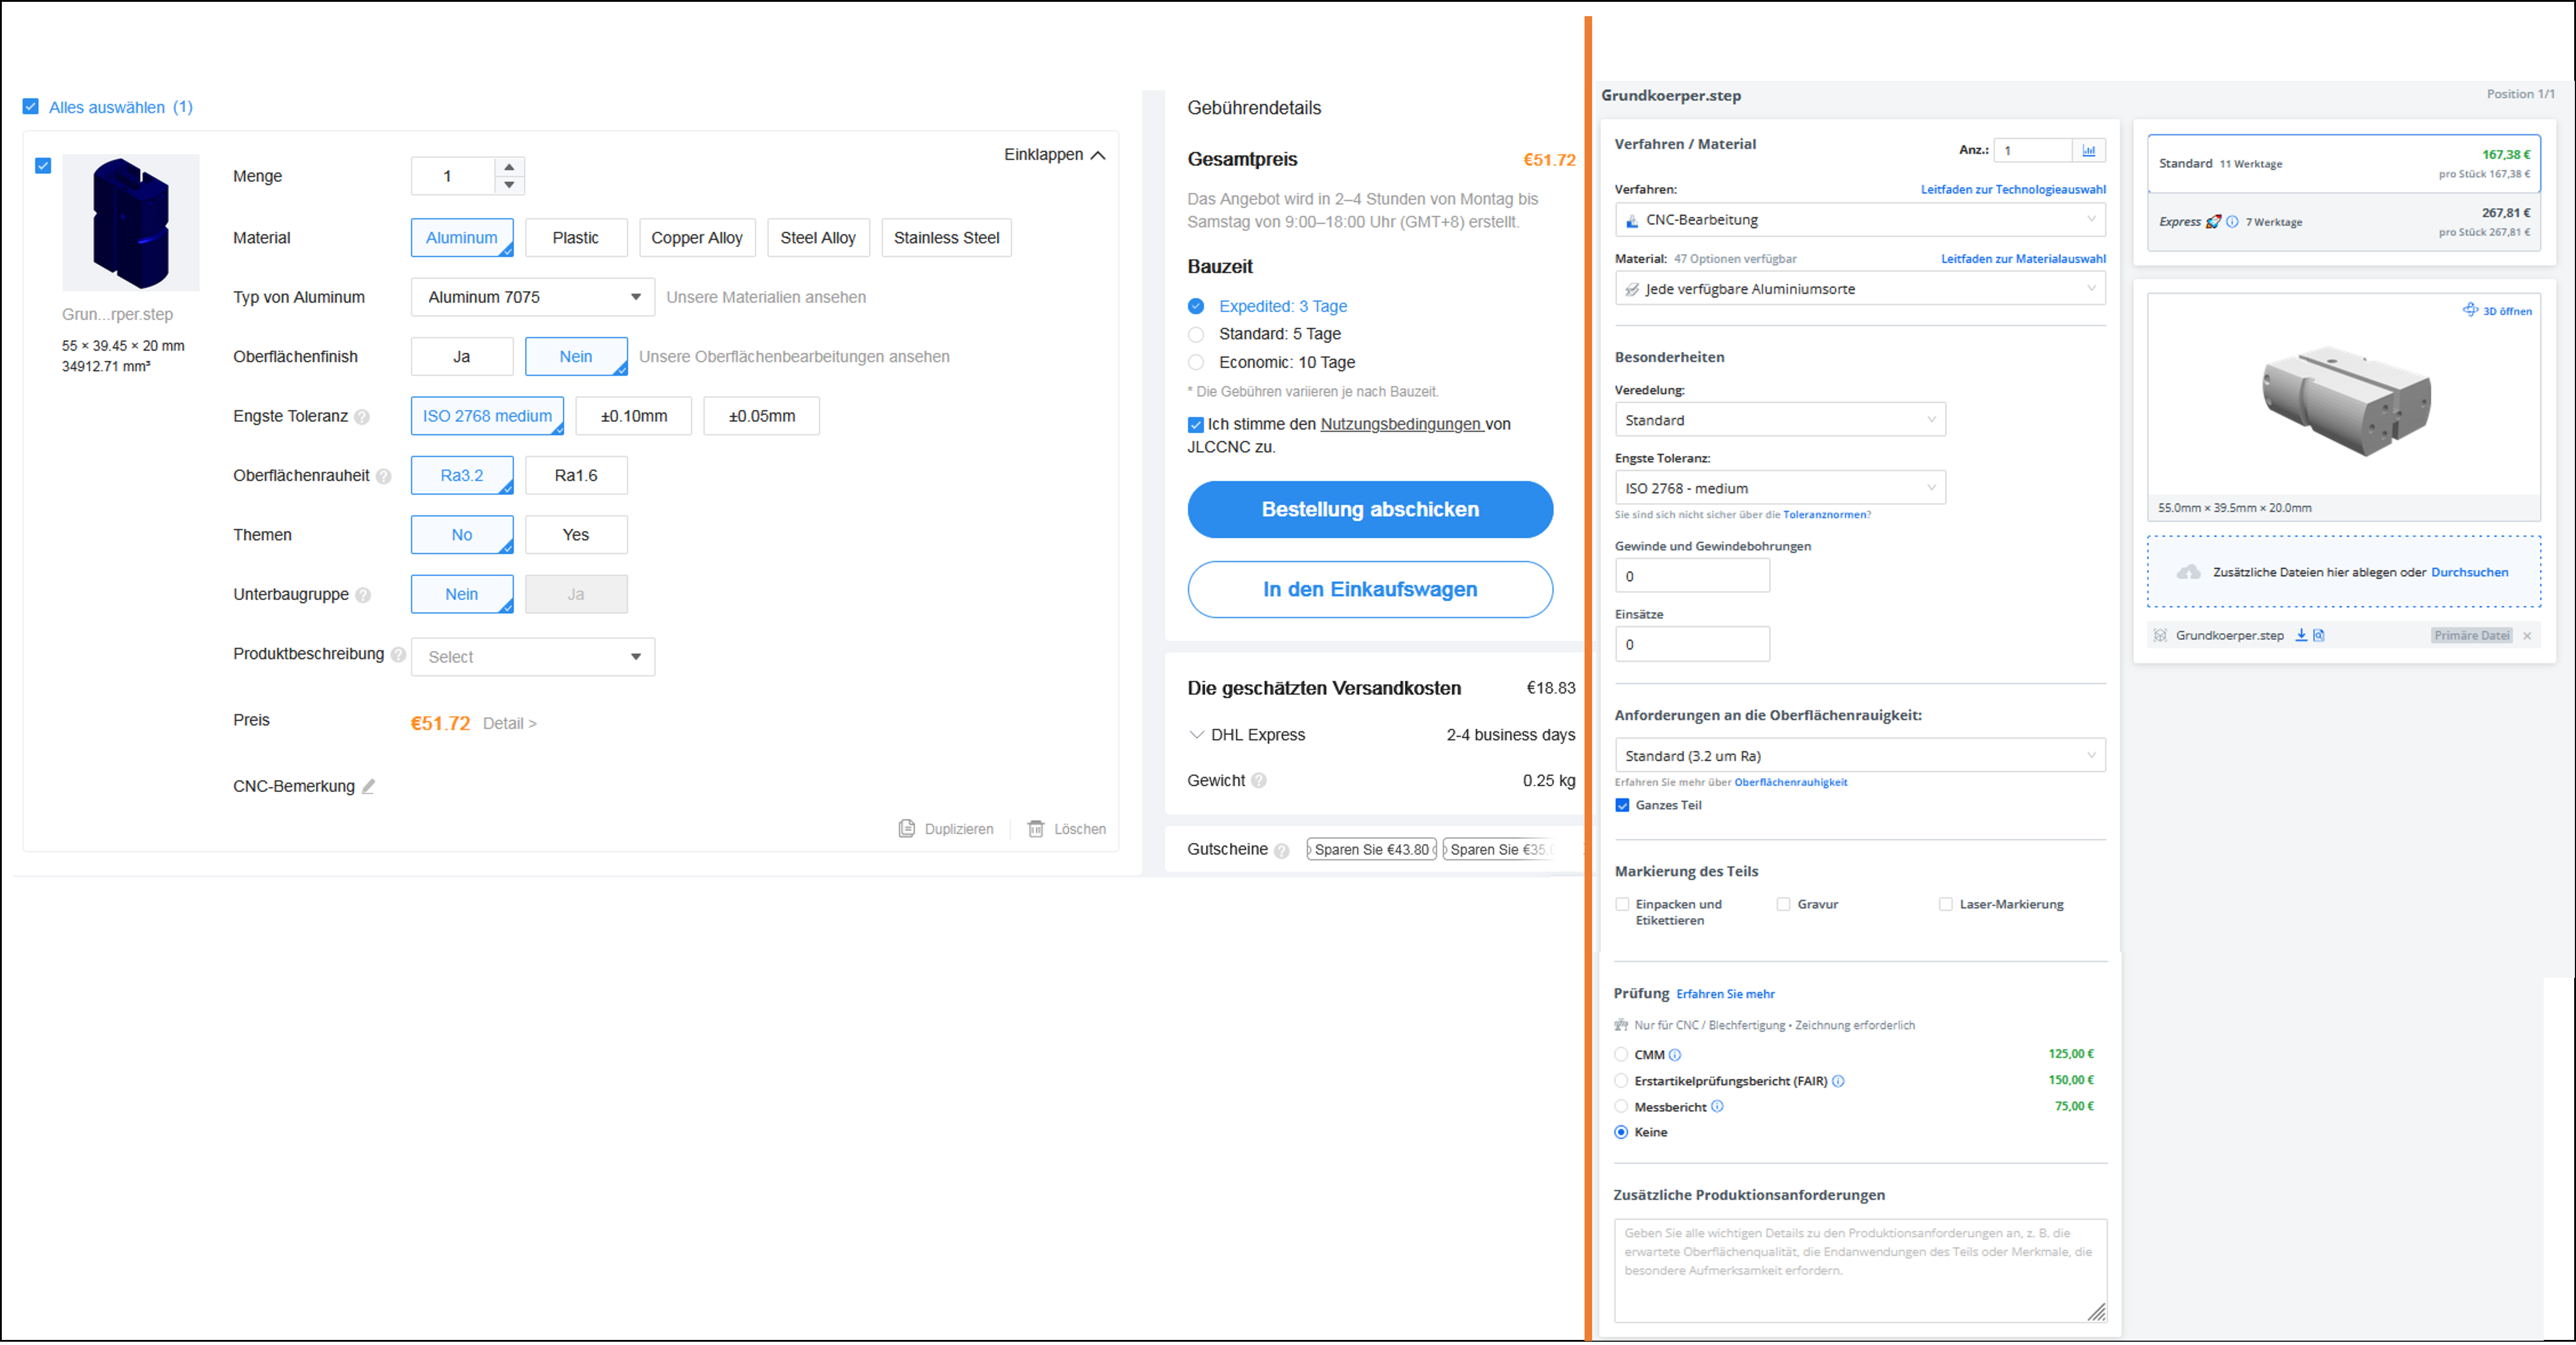Click the Löschen trash icon

1036,829
